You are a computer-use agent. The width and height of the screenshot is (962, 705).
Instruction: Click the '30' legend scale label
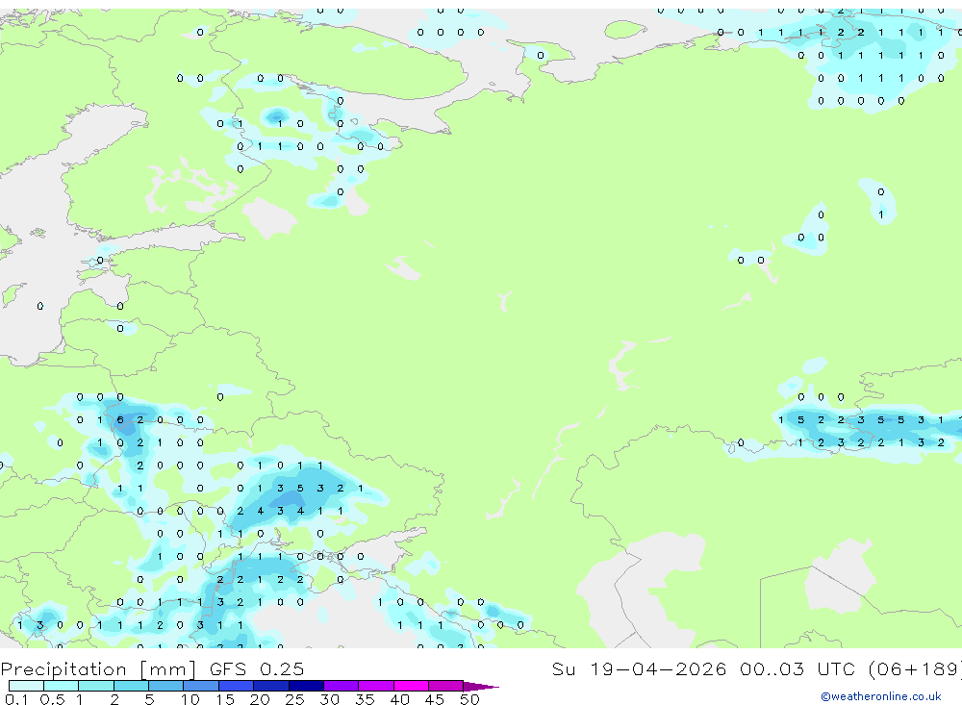[x=329, y=699]
